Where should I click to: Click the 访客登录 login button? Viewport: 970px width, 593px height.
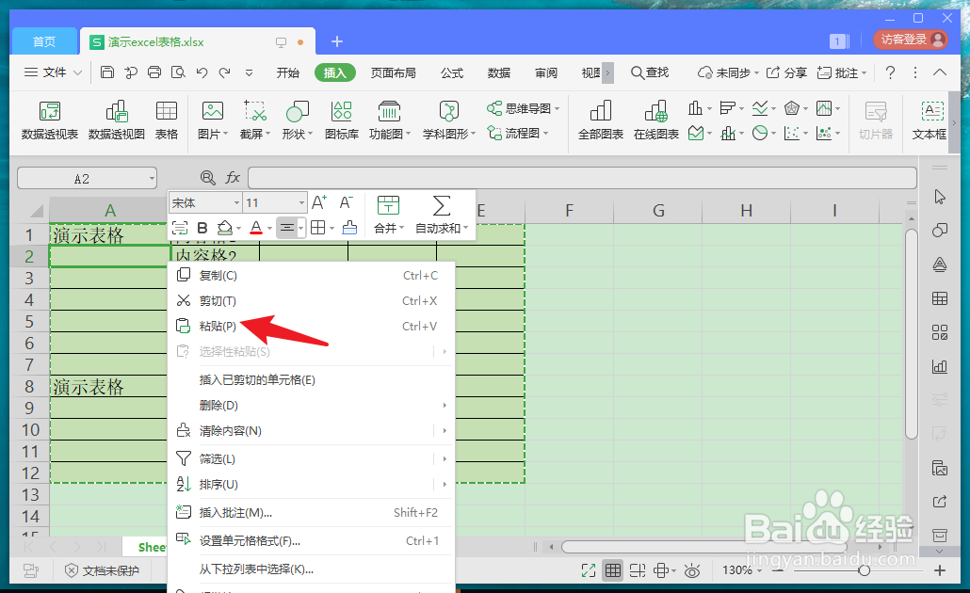(x=902, y=41)
